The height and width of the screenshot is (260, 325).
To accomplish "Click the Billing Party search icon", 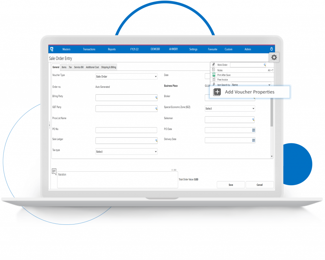I will [156, 98].
